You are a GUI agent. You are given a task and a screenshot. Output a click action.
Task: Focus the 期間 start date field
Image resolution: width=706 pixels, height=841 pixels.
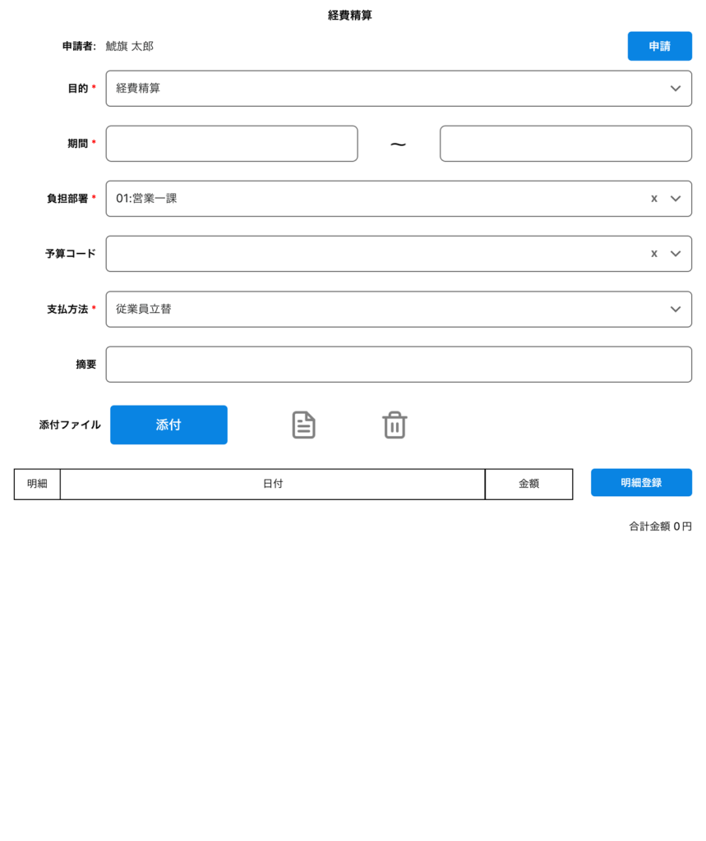[232, 144]
